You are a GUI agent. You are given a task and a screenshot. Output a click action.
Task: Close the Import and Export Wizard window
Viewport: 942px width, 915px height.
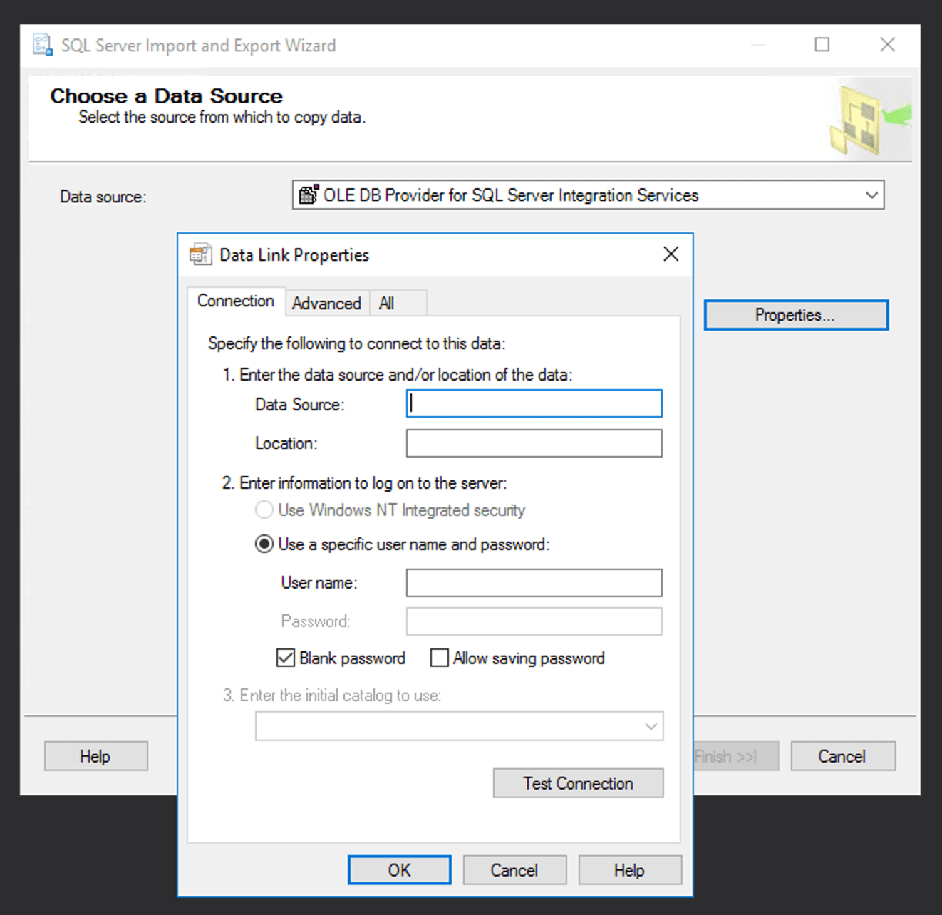[x=887, y=45]
